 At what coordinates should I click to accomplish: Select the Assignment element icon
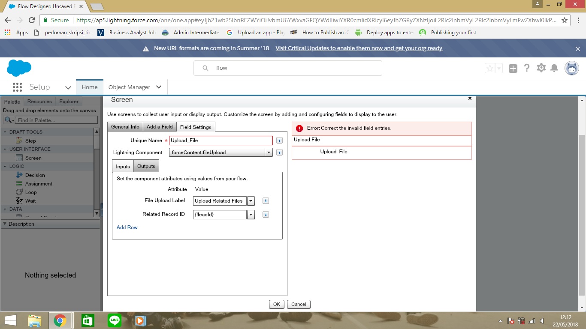pyautogui.click(x=19, y=184)
